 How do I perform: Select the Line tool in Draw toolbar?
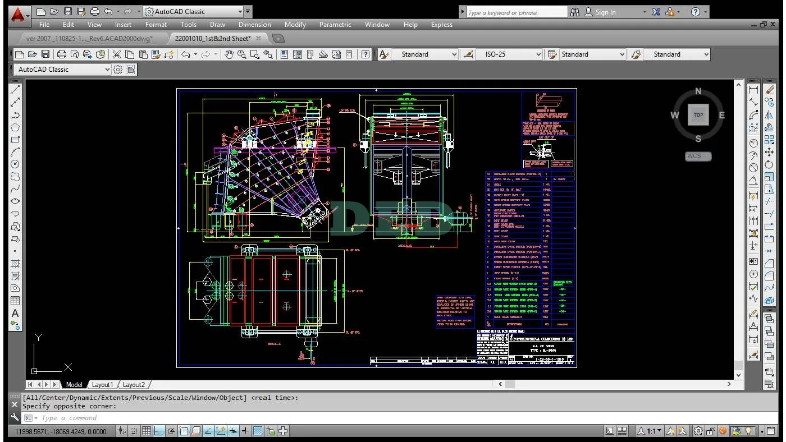15,90
